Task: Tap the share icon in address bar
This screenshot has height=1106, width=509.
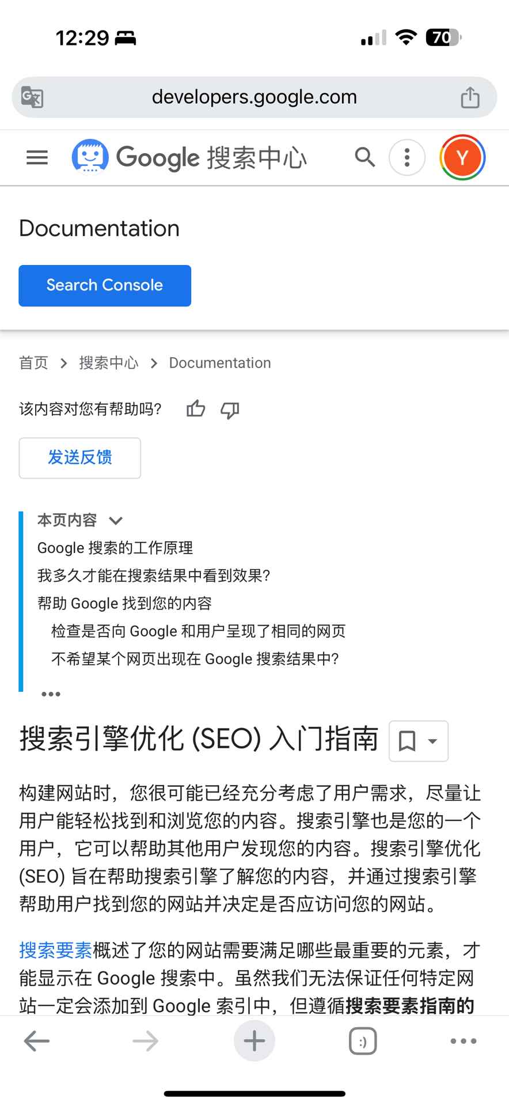Action: (470, 97)
